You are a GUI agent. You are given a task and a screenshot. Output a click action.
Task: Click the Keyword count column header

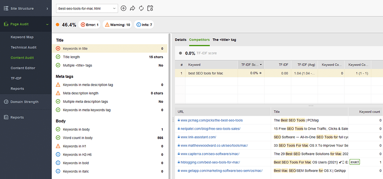tap(366, 112)
